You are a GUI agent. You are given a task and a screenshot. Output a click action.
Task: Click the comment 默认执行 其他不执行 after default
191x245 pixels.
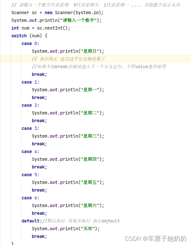81,221
